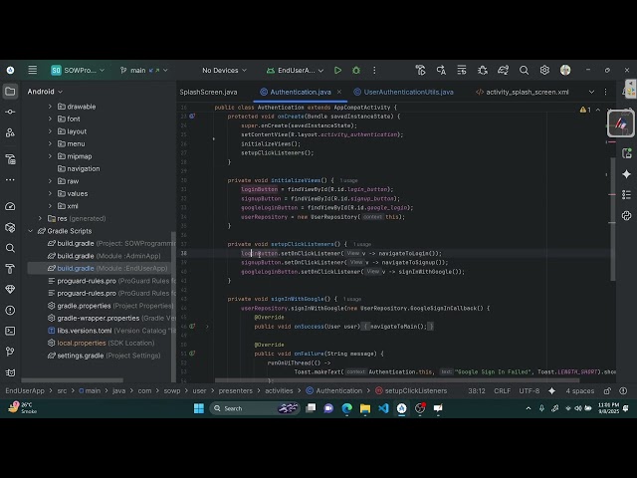Show more tool windows ellipsis

point(10,179)
